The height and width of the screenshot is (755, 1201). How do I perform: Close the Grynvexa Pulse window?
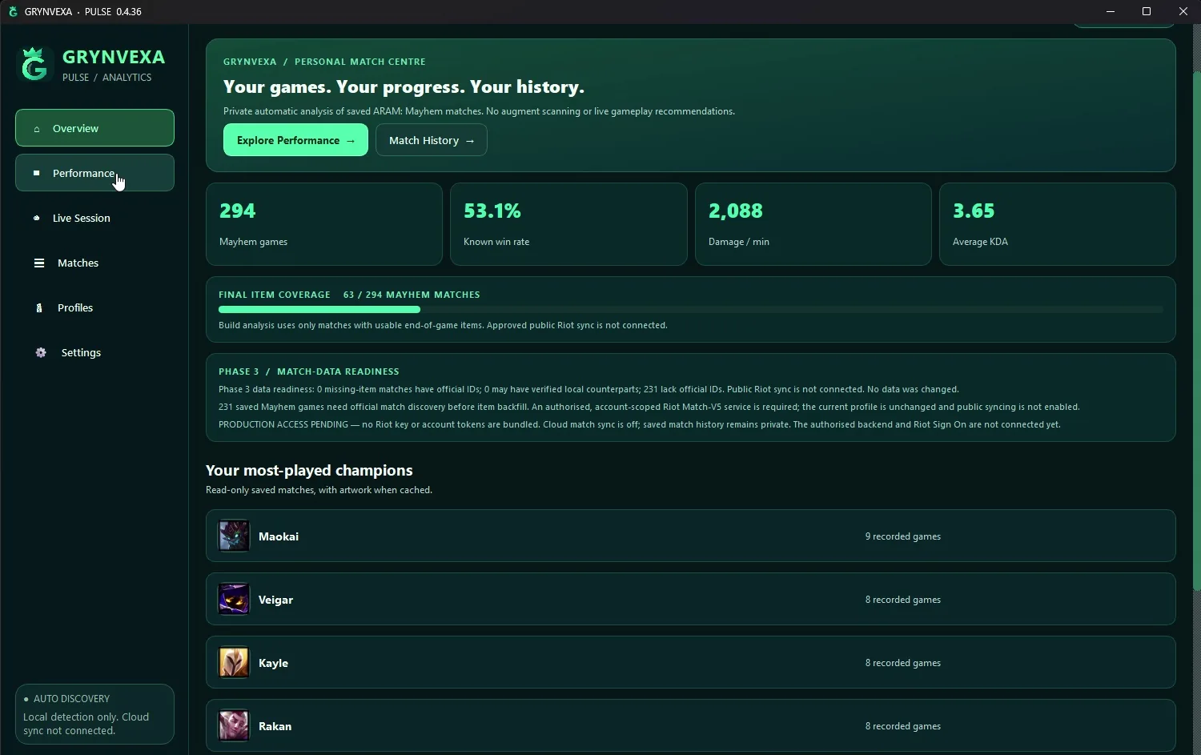(x=1183, y=11)
